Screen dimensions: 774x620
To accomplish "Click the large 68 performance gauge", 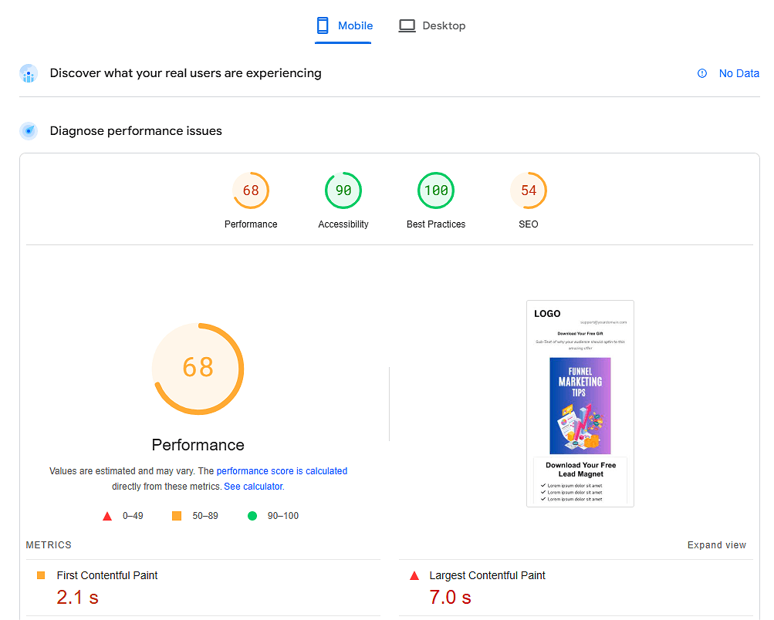I will click(198, 369).
